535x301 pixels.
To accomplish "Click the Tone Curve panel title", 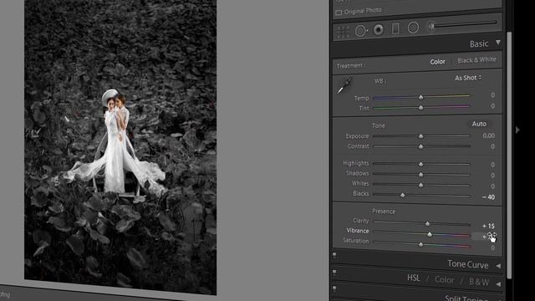I will point(468,264).
